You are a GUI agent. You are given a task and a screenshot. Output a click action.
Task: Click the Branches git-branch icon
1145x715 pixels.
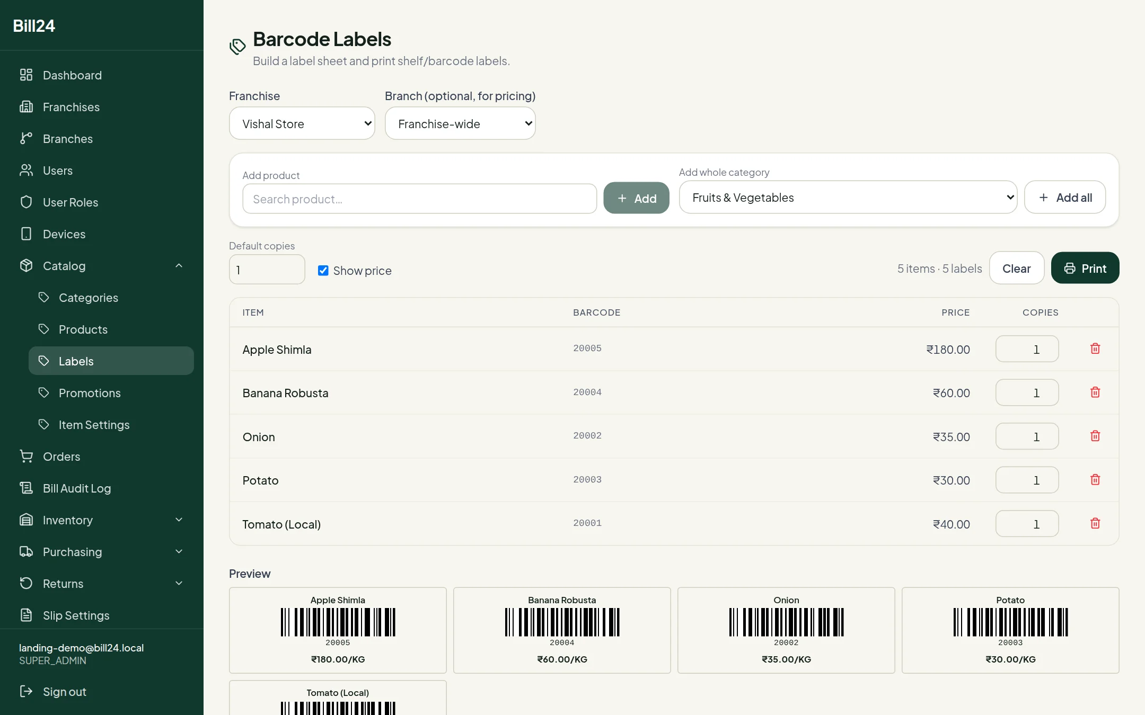26,138
